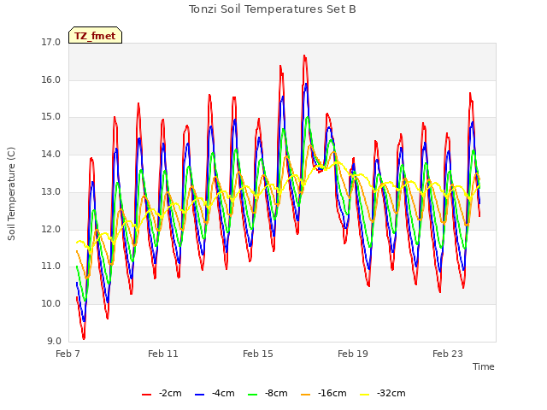Viewport: 547px width, 410px height.
Task: Click the blue -4cm legend swatch
Action: pyautogui.click(x=199, y=395)
